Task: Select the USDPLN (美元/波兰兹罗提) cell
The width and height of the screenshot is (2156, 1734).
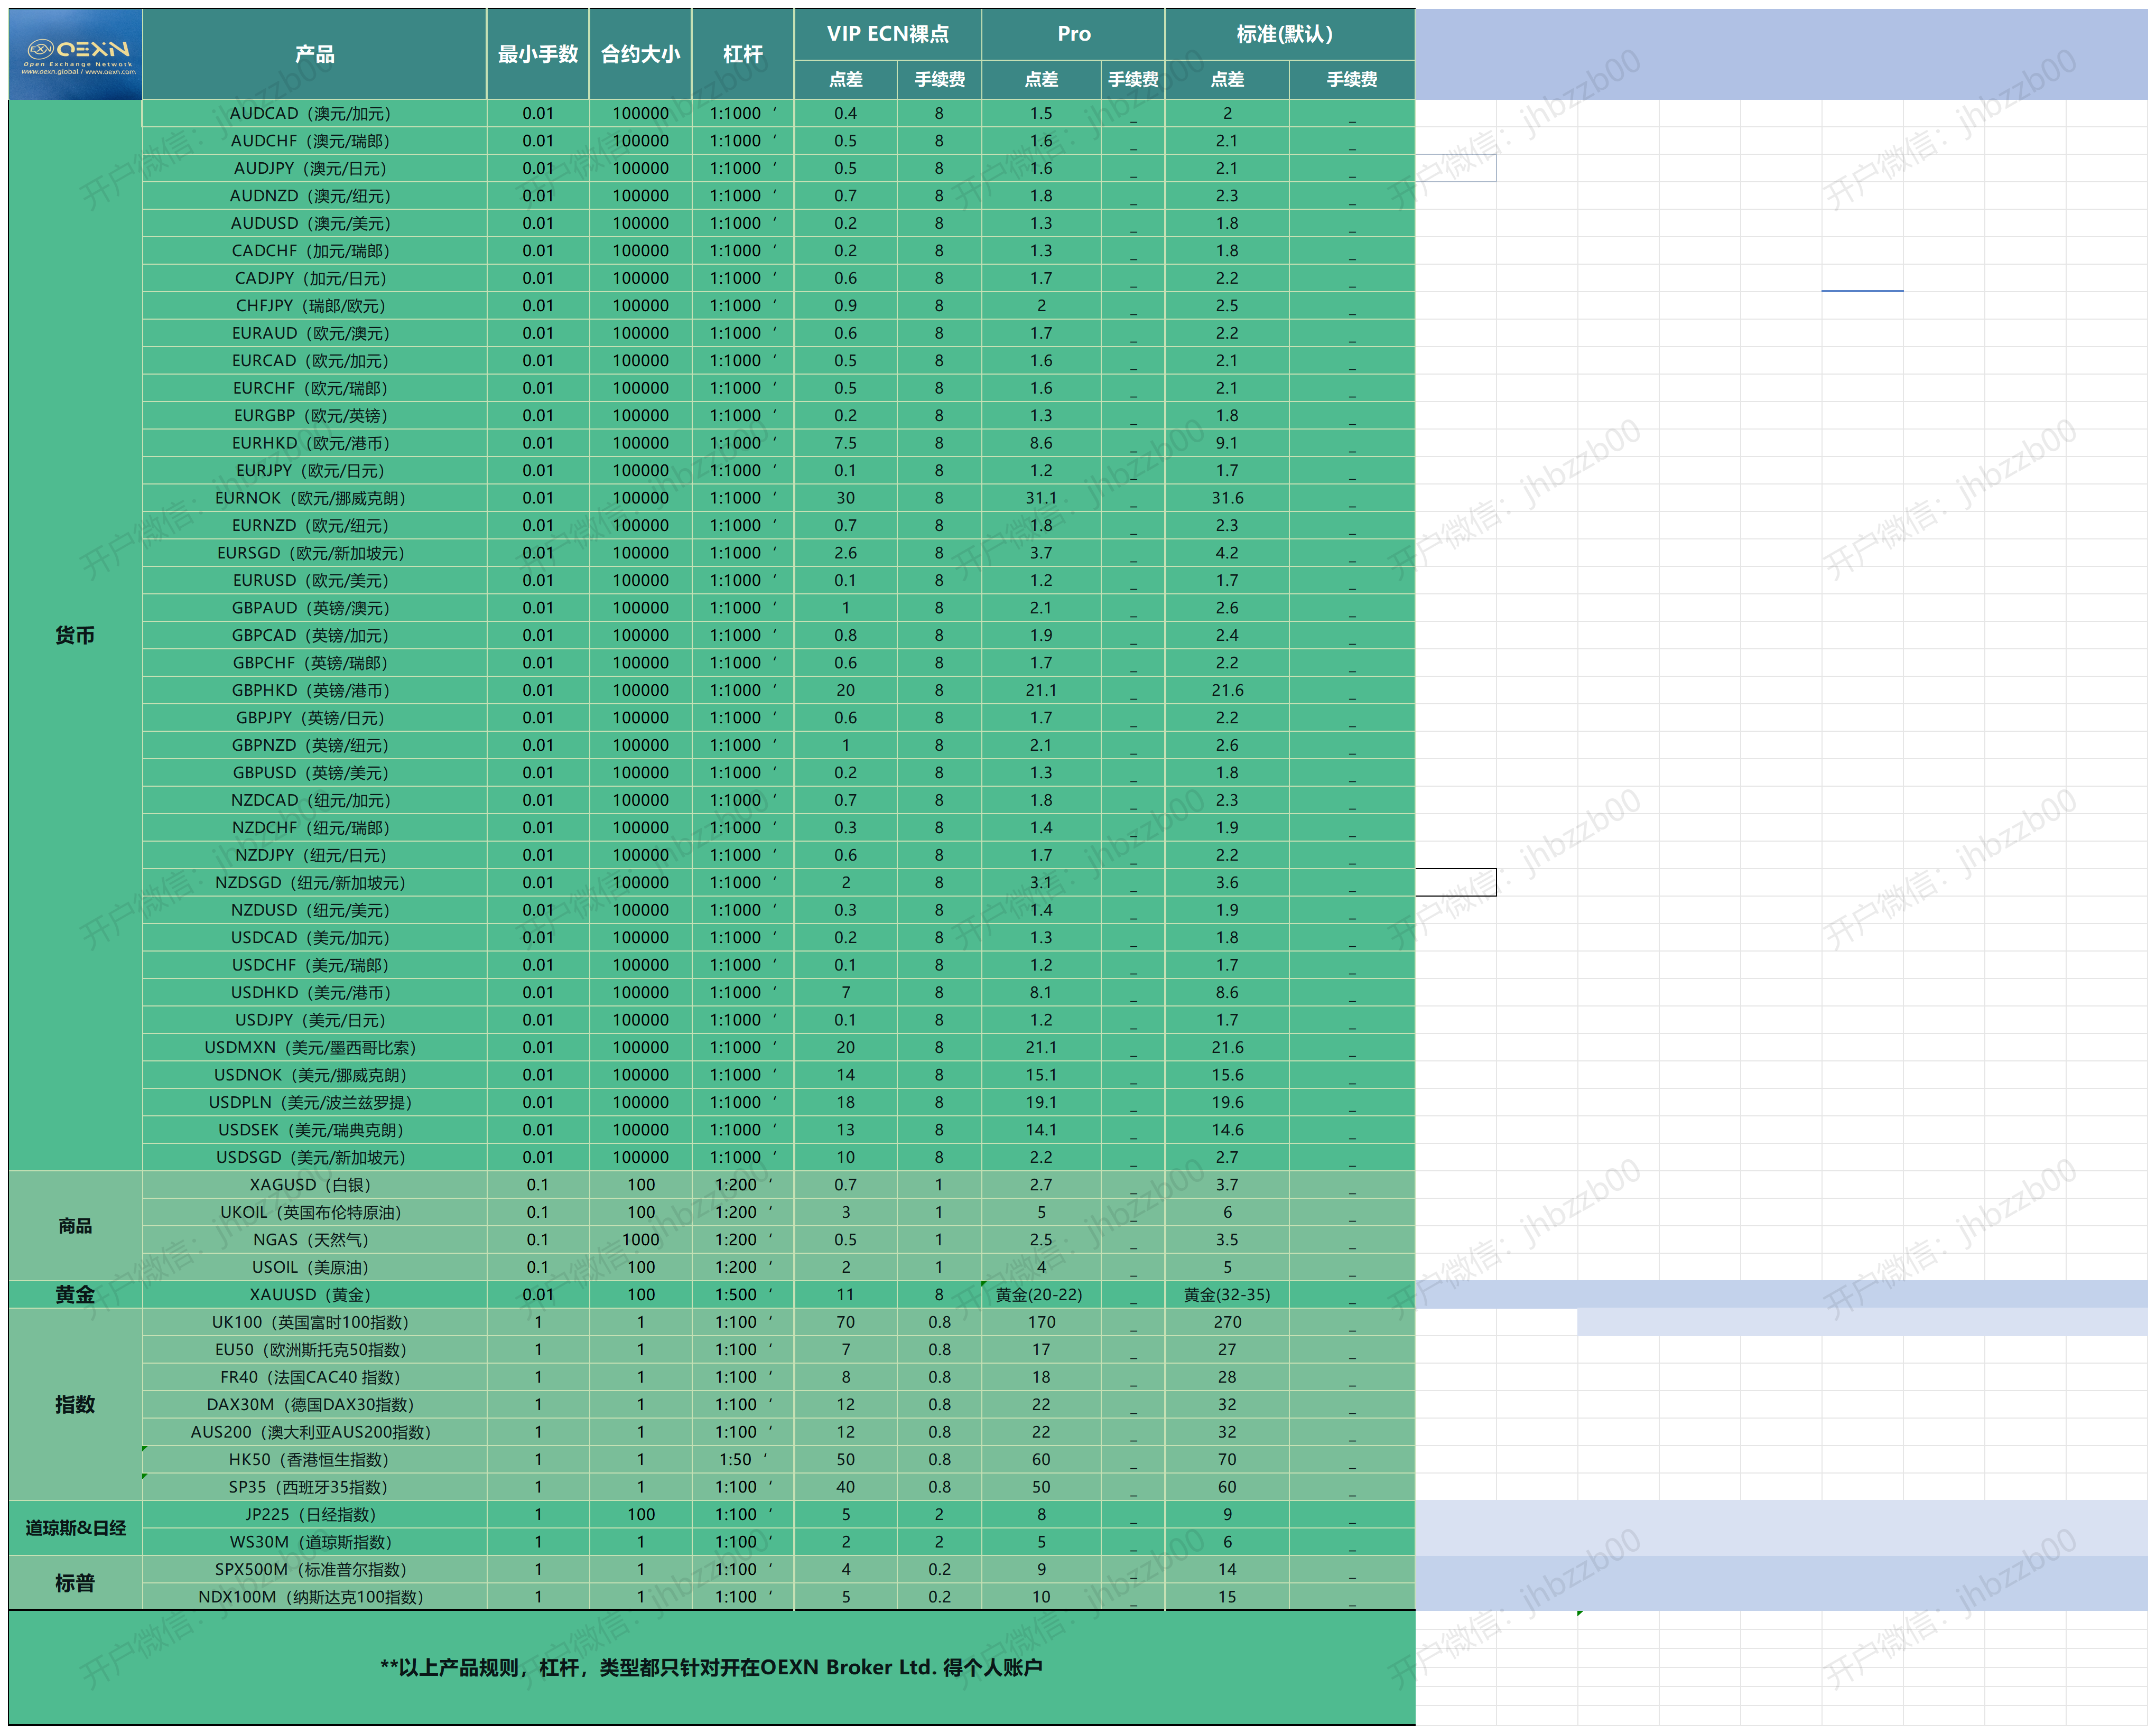Action: 314,1102
